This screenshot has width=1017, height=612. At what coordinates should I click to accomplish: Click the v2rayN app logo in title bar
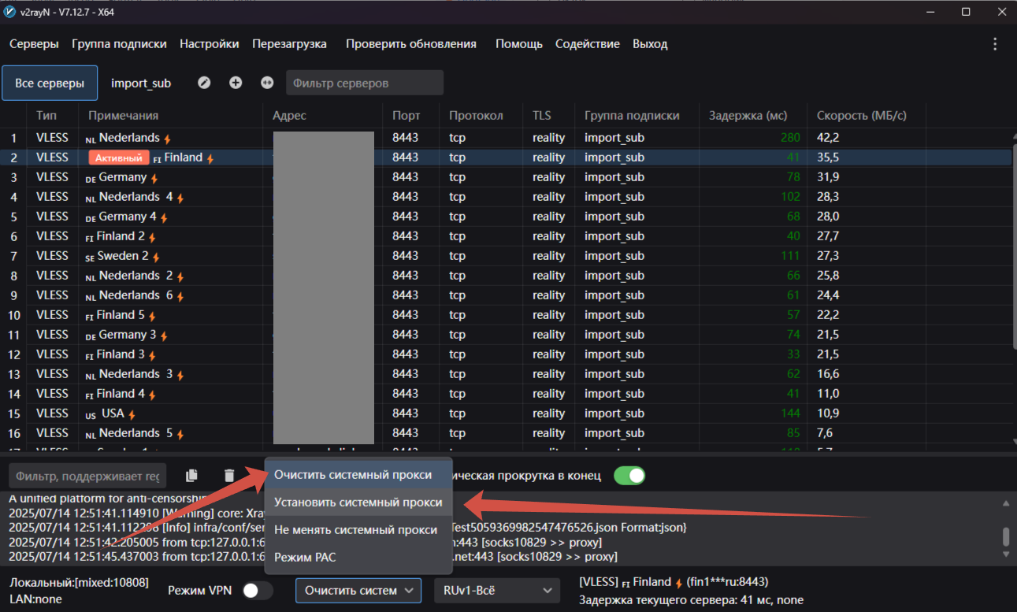tap(10, 12)
